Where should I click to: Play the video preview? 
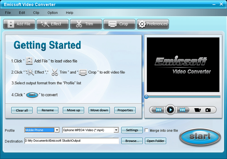(171, 110)
